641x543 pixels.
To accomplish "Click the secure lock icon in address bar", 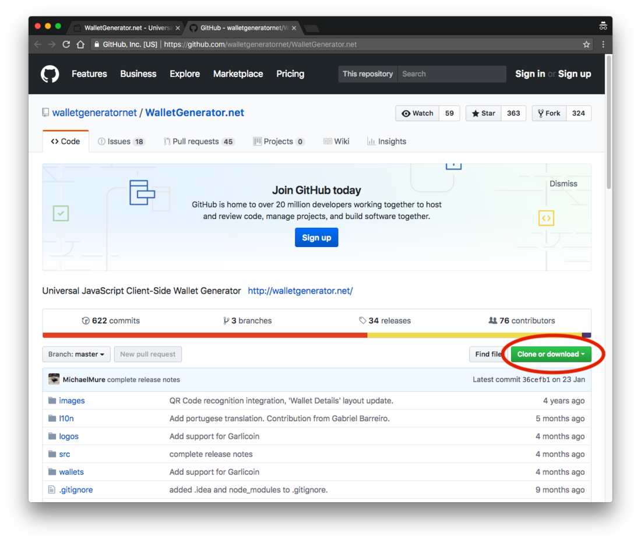I will [97, 44].
